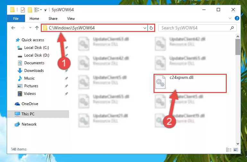The width and height of the screenshot is (247, 162).
Task: Open Downloads in the navigation pane
Action: tap(34, 71)
